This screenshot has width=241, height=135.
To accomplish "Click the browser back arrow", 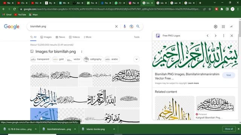I will [3, 9].
